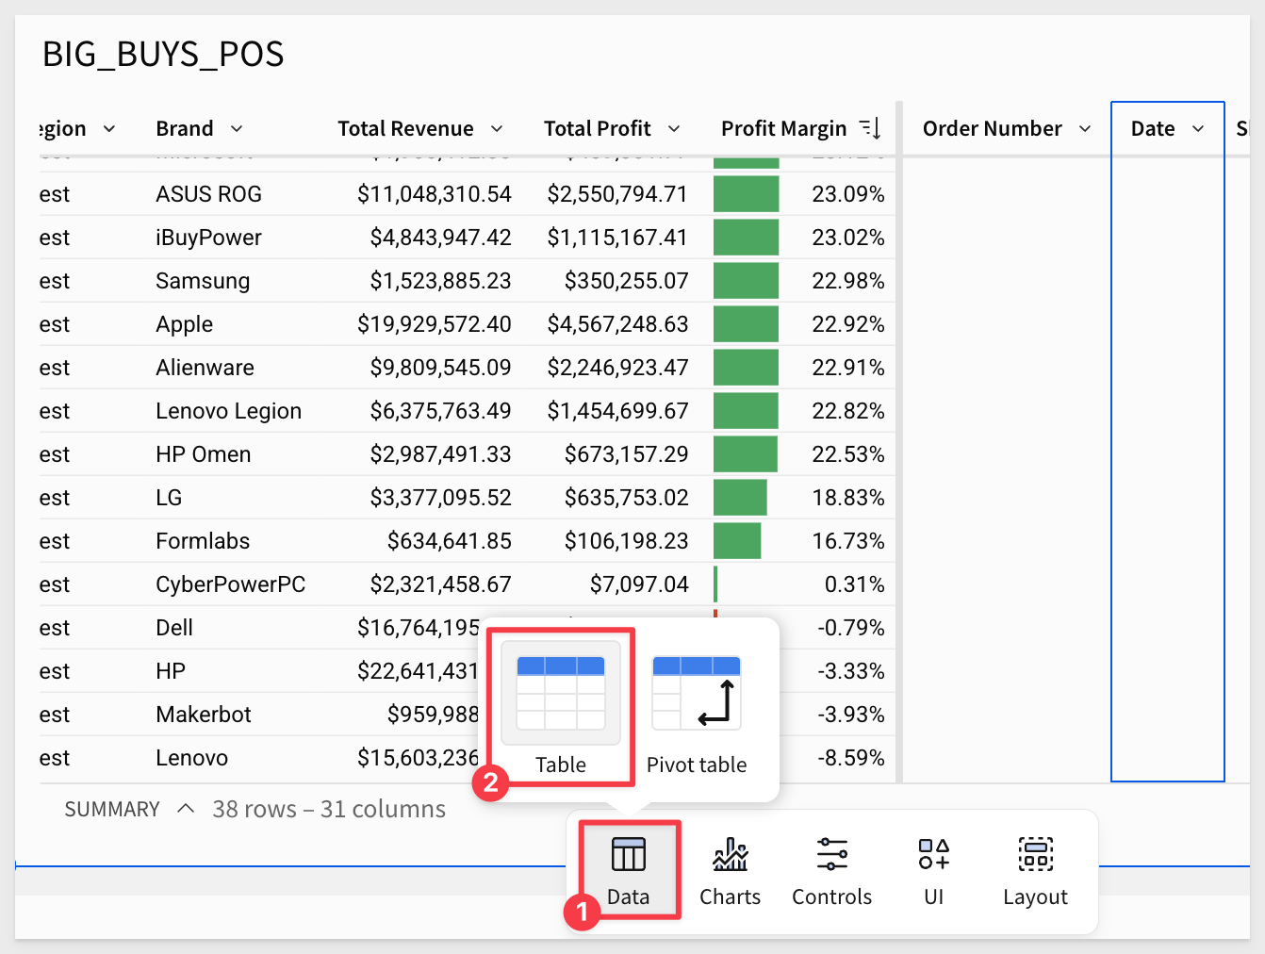1265x954 pixels.
Task: Click the green data bar in Formlabs row
Action: [737, 541]
